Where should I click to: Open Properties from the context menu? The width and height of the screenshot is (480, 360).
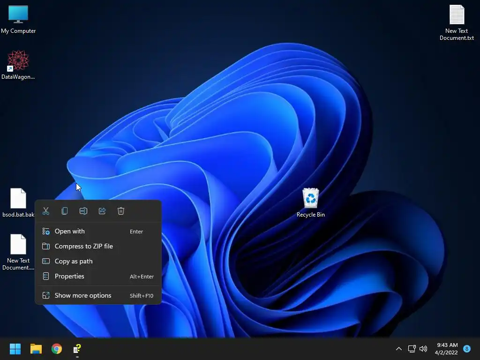[98, 276]
